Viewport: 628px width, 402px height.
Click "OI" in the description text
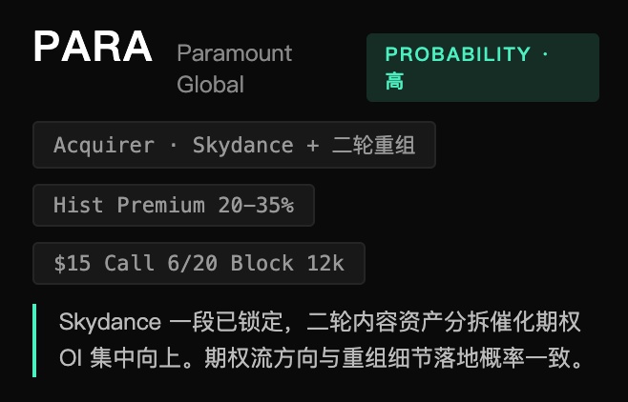coord(71,361)
